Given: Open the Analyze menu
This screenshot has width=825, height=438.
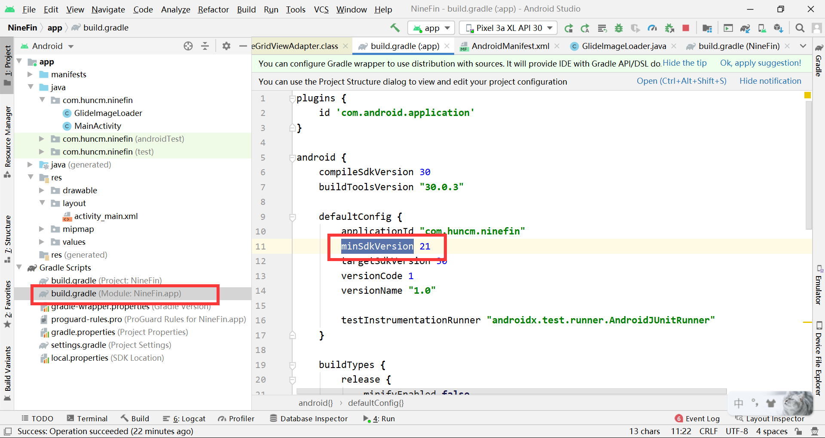Looking at the screenshot, I should point(175,9).
